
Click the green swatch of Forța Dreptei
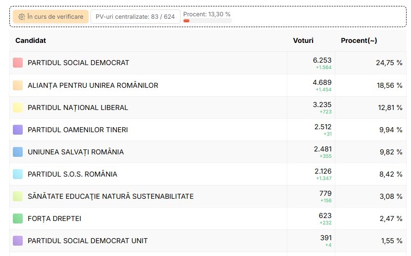coord(18,219)
